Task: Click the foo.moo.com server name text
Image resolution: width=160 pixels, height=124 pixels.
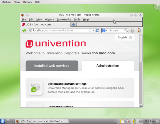Action: (x=103, y=53)
